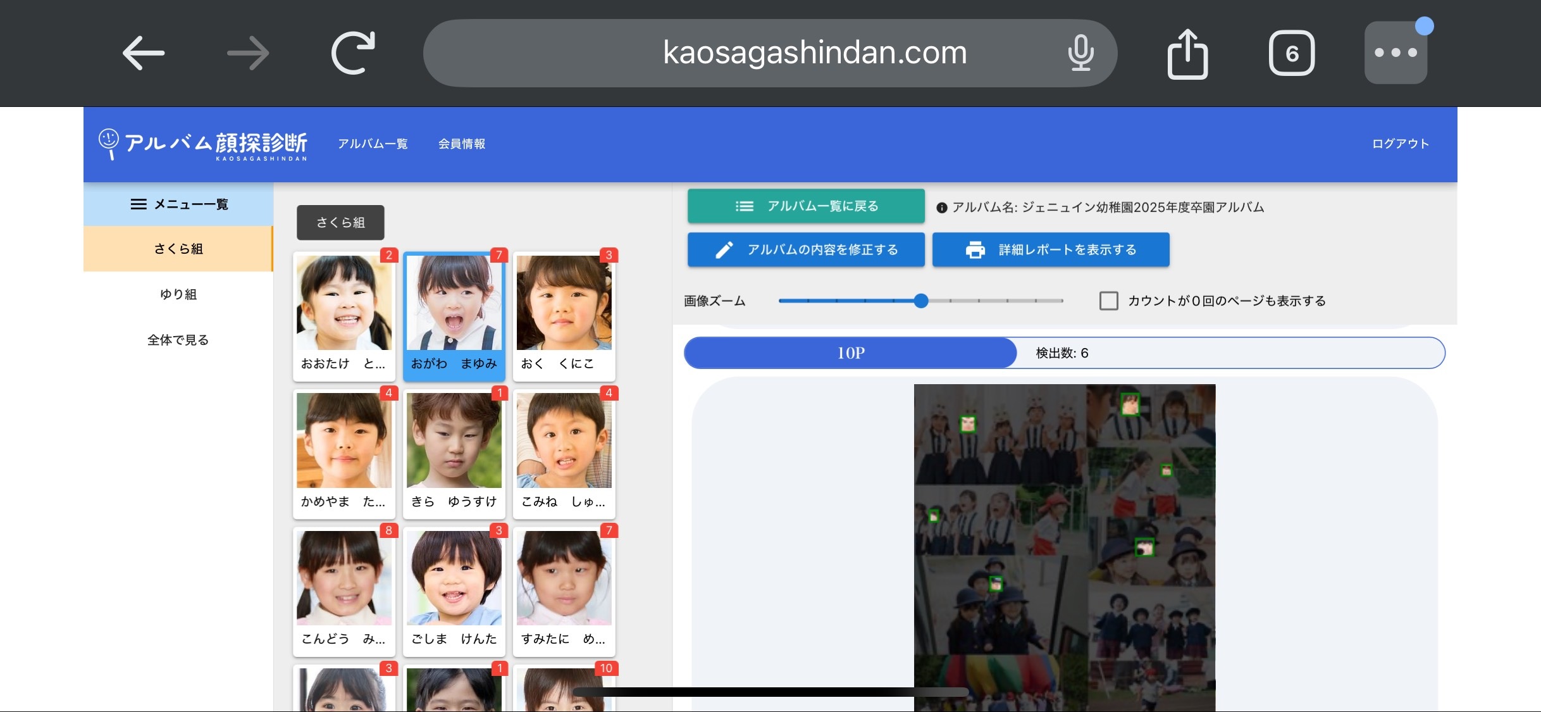This screenshot has width=1541, height=712.
Task: Open the share sheet icon
Action: [x=1187, y=54]
